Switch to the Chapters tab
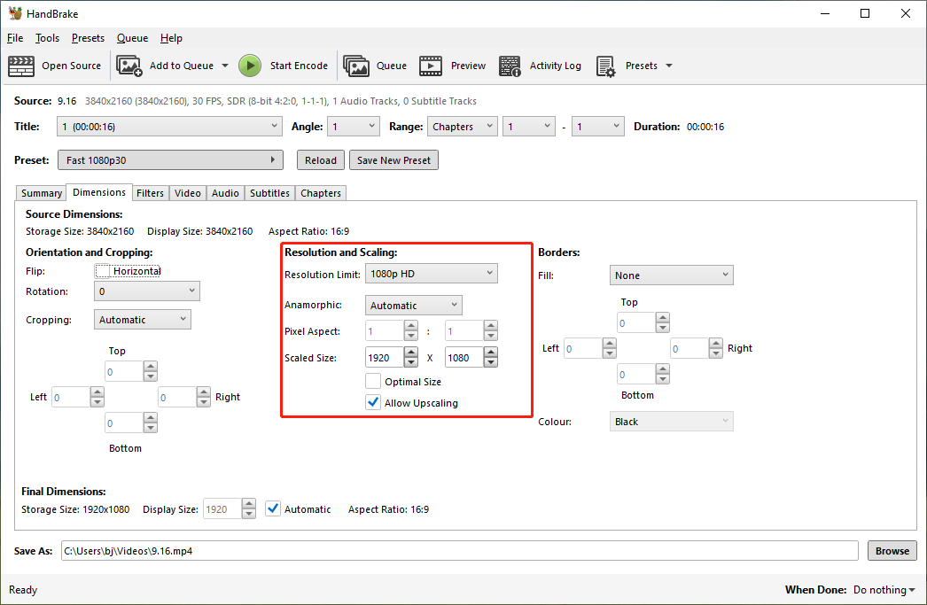This screenshot has height=605, width=927. pyautogui.click(x=321, y=193)
